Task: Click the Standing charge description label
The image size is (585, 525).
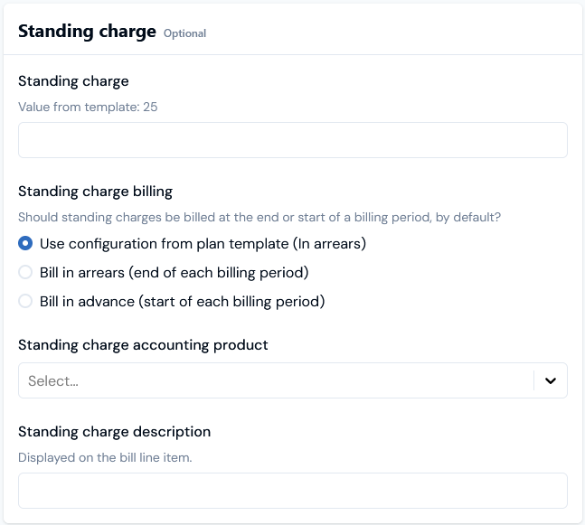Action: [x=115, y=432]
